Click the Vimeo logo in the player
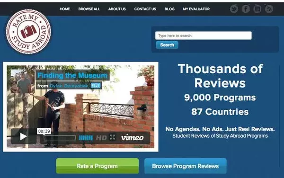This screenshot has width=284, height=178. tap(133, 138)
